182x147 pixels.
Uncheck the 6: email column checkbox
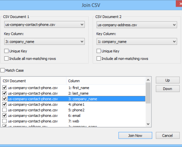click(x=4, y=115)
